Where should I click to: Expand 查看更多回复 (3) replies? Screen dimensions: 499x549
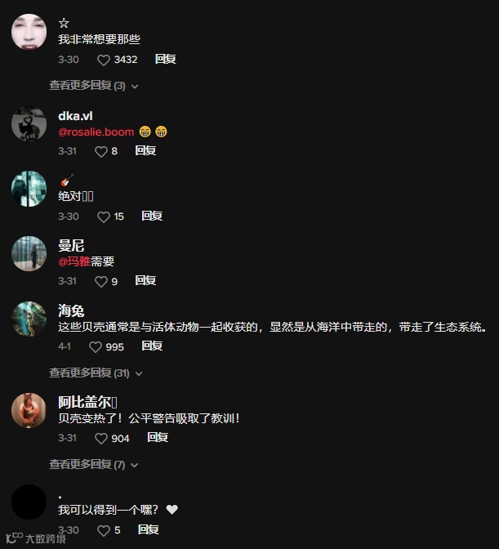coord(93,86)
